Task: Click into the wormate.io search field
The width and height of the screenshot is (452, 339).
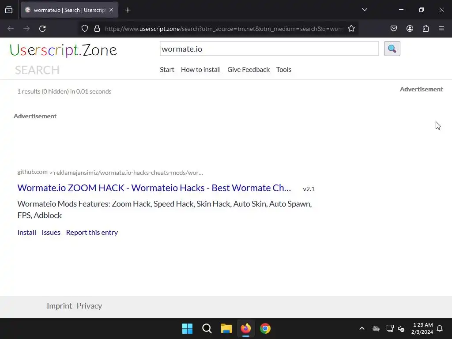Action: [269, 49]
